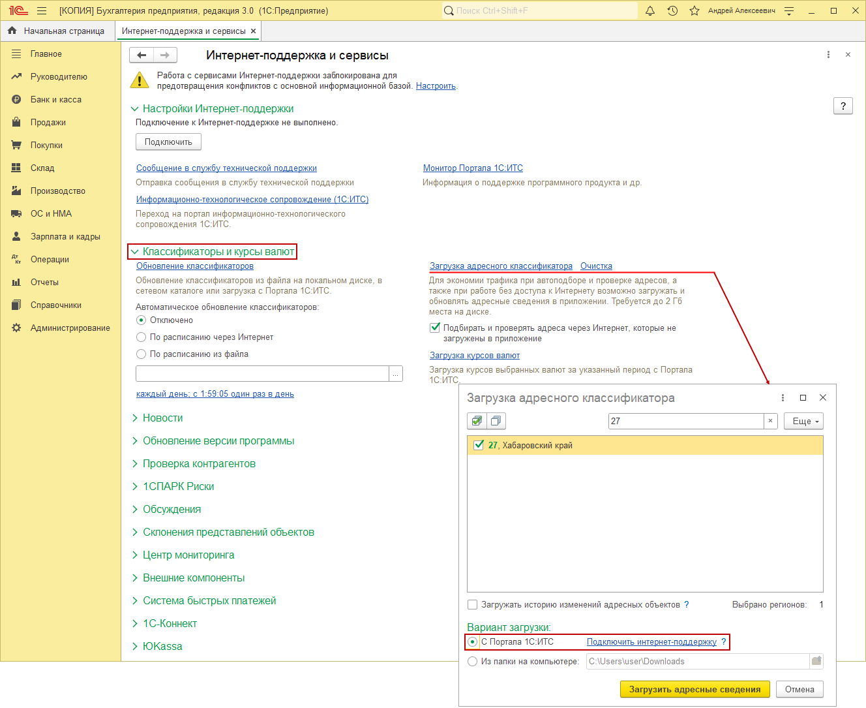Open the Монитор Портала 1С:ИТС link

coord(473,168)
